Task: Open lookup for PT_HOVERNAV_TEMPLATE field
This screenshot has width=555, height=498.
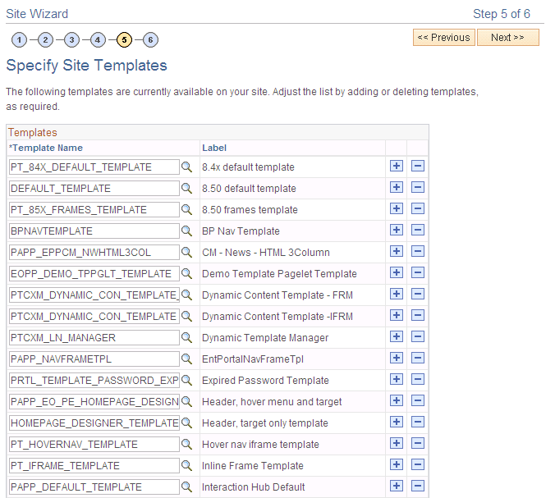Action: coord(186,444)
